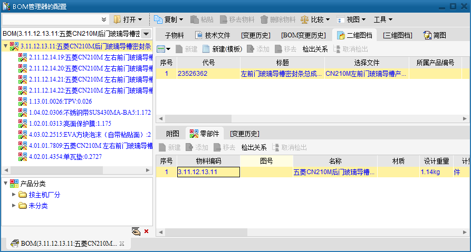Open the 简图 tab
Image resolution: width=471 pixels, height=252 pixels.
click(x=435, y=35)
